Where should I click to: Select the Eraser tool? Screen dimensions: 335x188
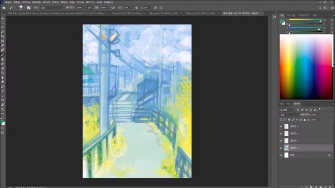[2, 68]
